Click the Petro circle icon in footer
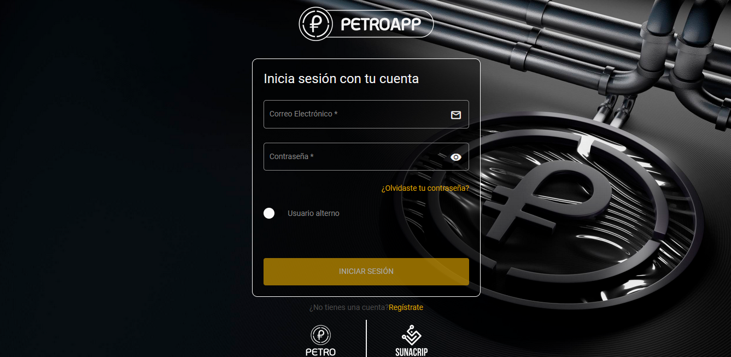This screenshot has height=357, width=731. [x=321, y=335]
